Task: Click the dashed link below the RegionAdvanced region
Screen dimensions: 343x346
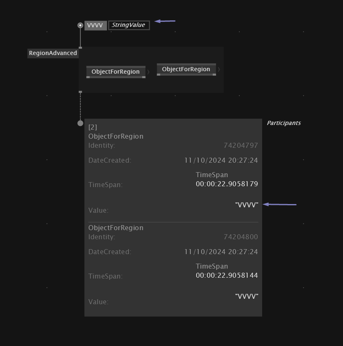Action: coord(80,107)
